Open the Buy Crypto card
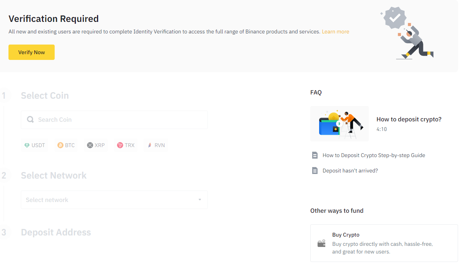460x265 pixels. (x=384, y=243)
